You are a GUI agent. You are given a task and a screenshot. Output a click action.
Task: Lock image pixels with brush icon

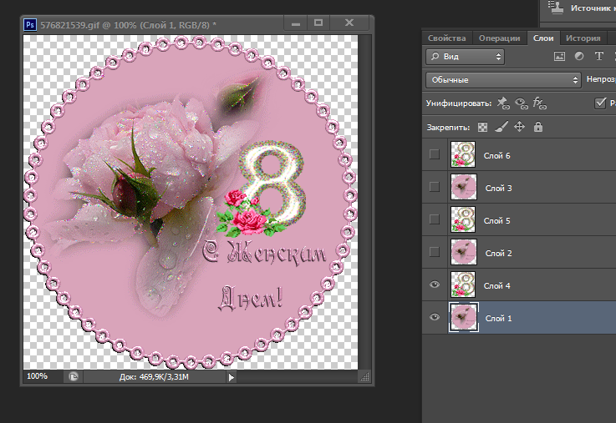[x=501, y=127]
